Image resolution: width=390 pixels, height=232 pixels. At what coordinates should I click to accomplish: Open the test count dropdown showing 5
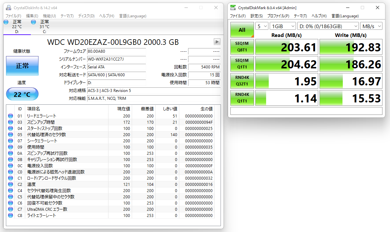(x=262, y=26)
